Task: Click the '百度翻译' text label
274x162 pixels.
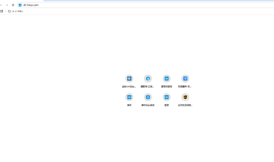Action: click(185, 86)
